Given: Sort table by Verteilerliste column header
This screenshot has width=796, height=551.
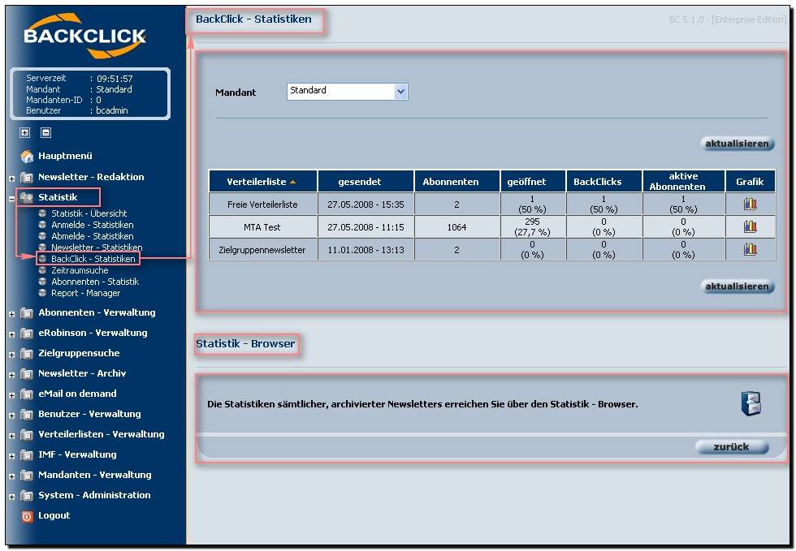Looking at the screenshot, I should click(x=263, y=181).
